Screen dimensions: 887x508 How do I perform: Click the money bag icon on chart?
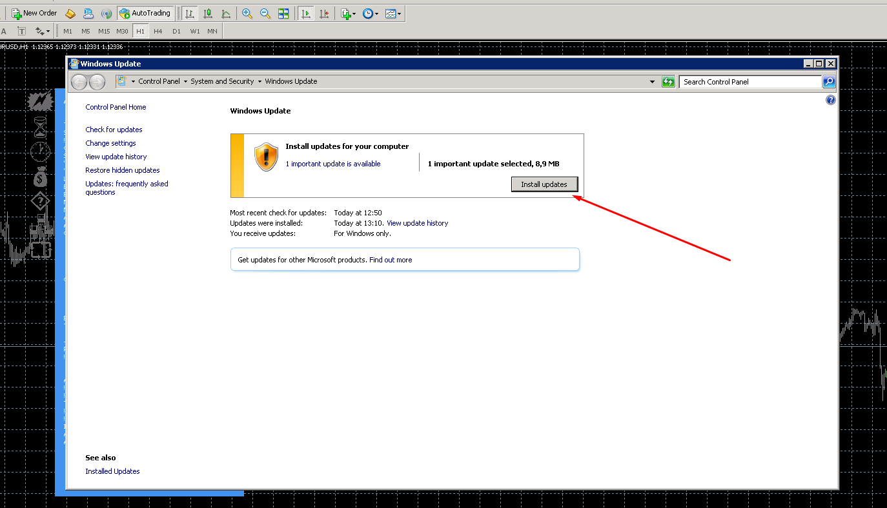tap(40, 176)
